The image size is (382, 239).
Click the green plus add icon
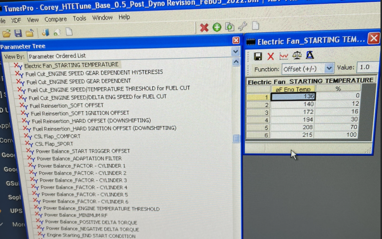217,27
